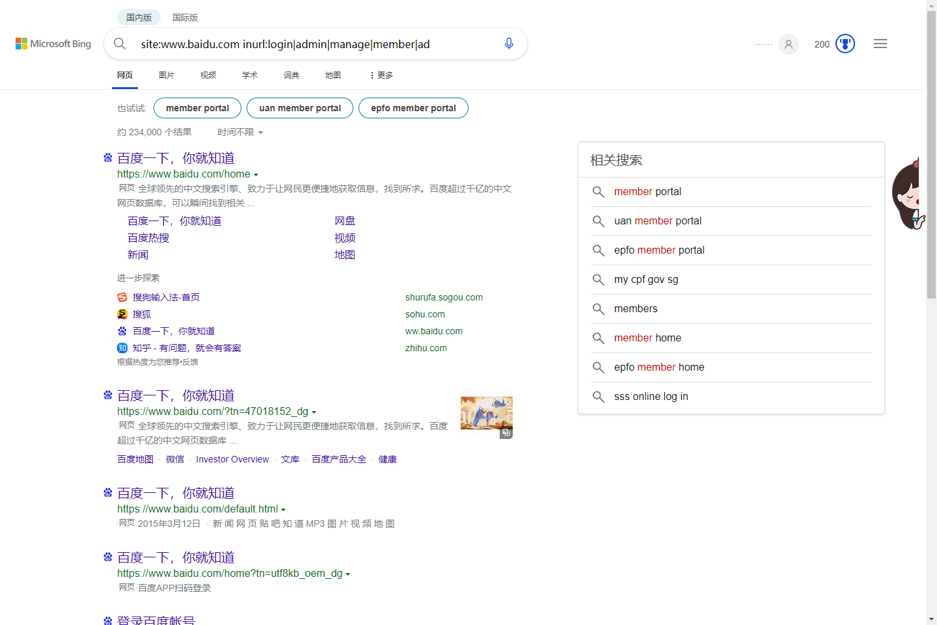Click Baidu paw icon of first result

click(x=108, y=157)
